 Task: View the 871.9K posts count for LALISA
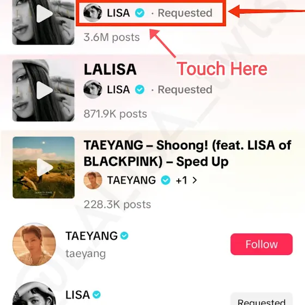coord(115,114)
